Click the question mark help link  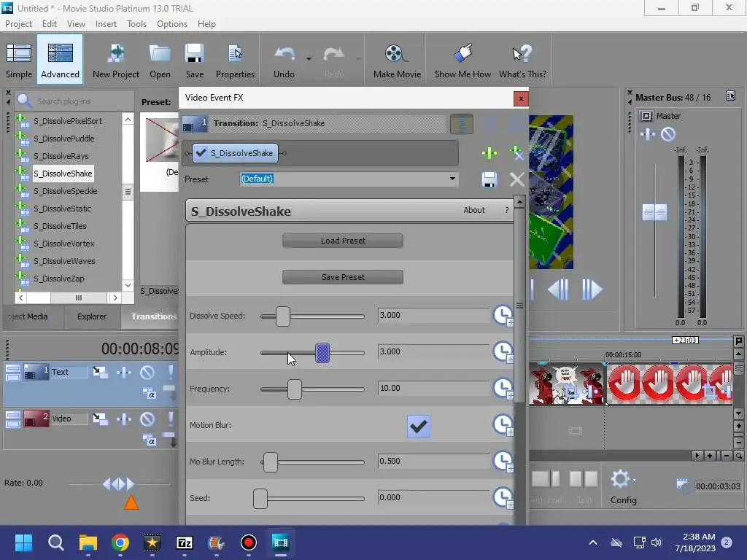pyautogui.click(x=507, y=210)
